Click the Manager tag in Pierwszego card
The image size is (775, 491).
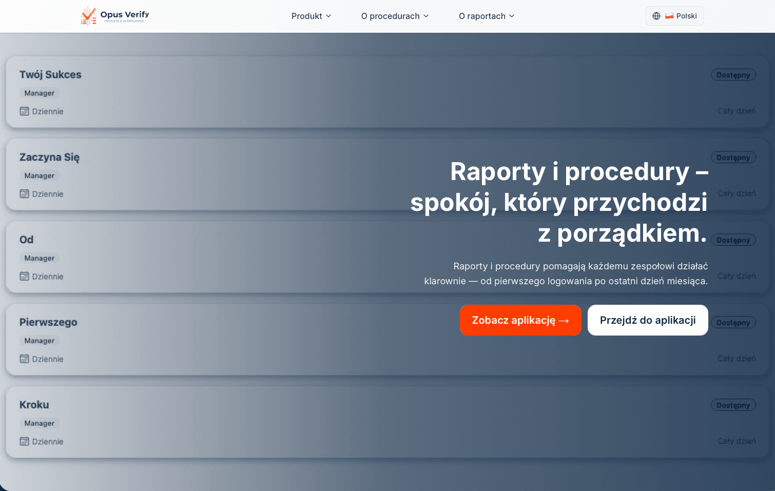(40, 341)
